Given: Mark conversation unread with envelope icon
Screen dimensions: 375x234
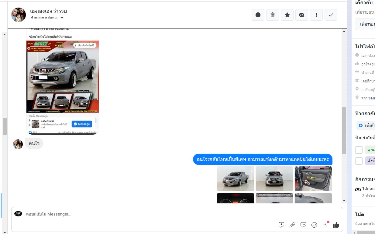Looking at the screenshot, I should [302, 15].
